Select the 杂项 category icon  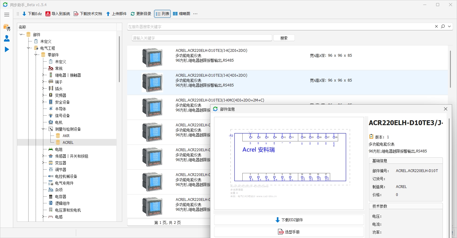click(x=51, y=190)
